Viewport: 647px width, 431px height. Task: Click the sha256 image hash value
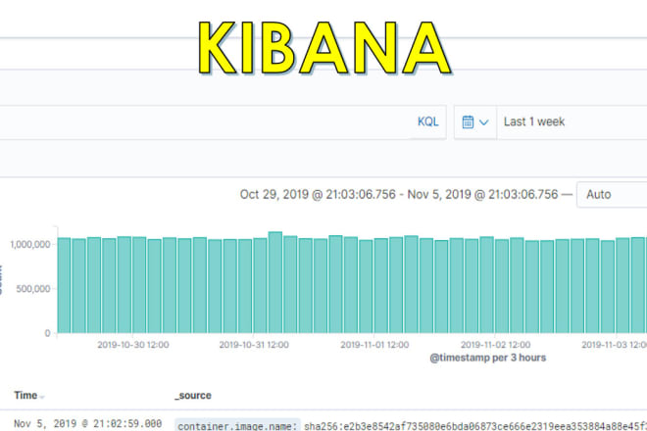point(475,426)
